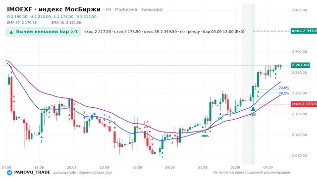Click the 2 250.00 price axis label
Image resolution: width=317 pixels, height=178 pixels.
(299, 73)
